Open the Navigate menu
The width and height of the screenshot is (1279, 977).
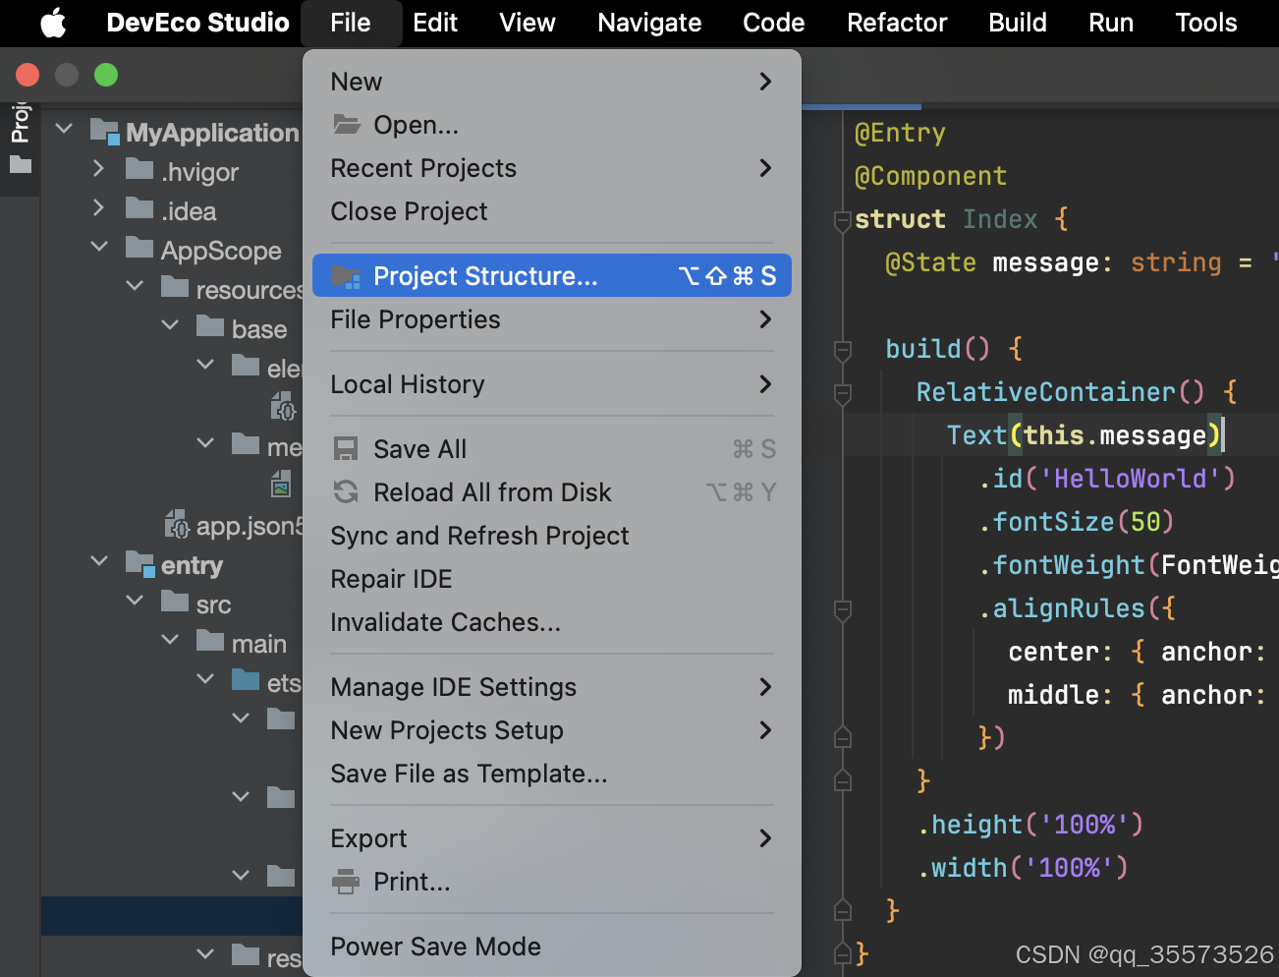pyautogui.click(x=649, y=23)
